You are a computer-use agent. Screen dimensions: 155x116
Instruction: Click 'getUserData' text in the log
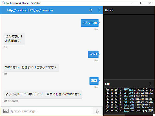pos(141,96)
